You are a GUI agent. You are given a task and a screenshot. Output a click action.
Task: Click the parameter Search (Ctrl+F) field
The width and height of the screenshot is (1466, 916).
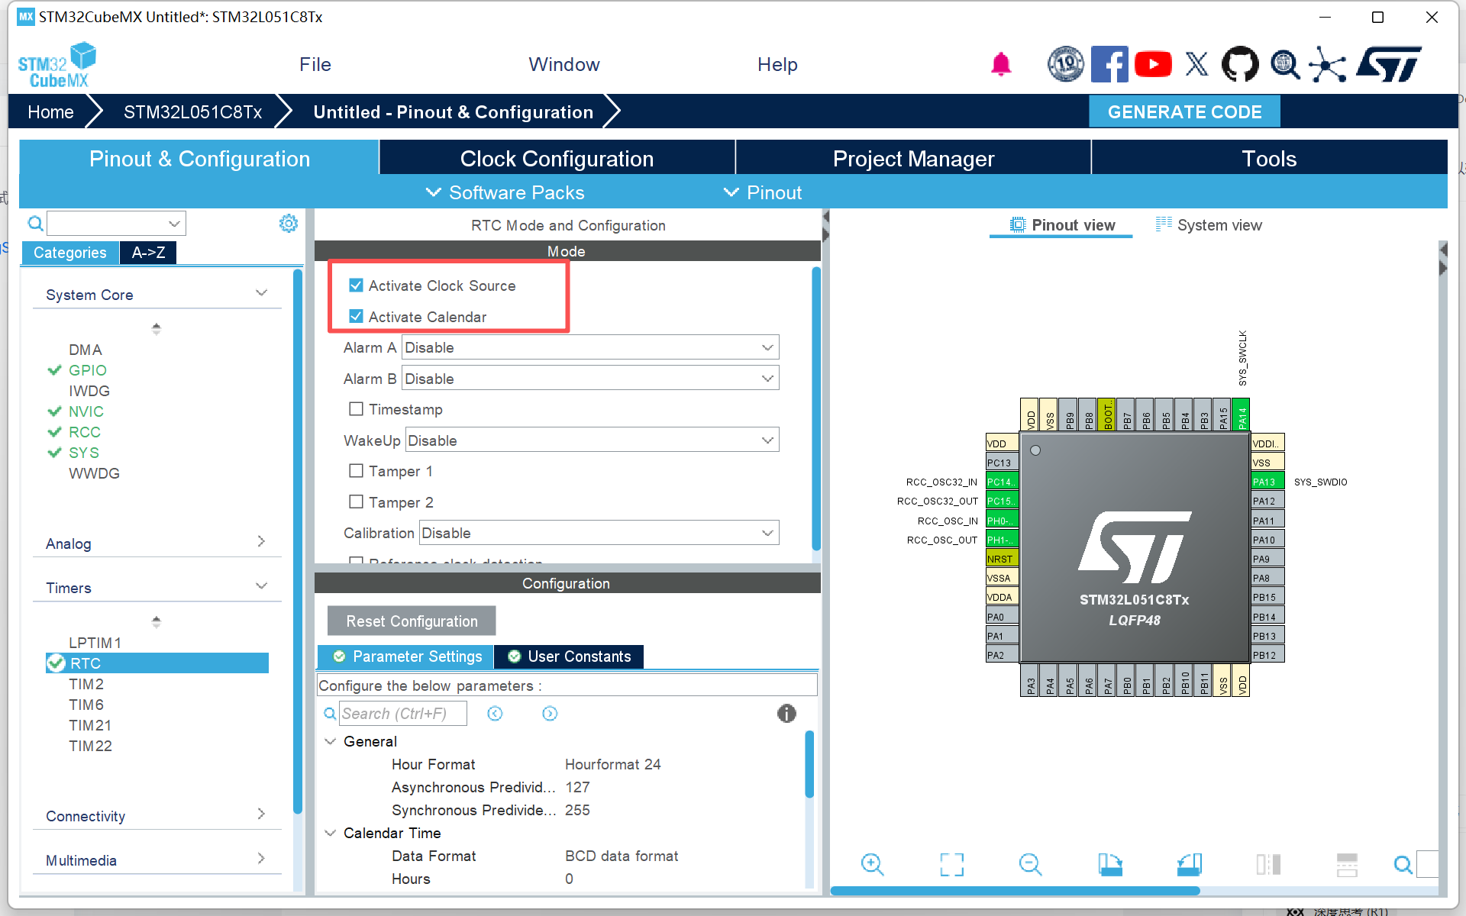pos(402,713)
